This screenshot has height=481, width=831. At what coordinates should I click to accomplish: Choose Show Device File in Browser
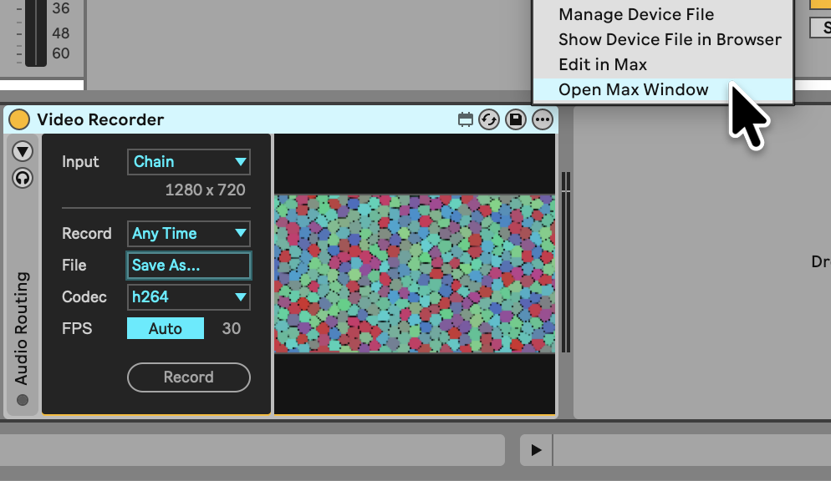(x=669, y=39)
